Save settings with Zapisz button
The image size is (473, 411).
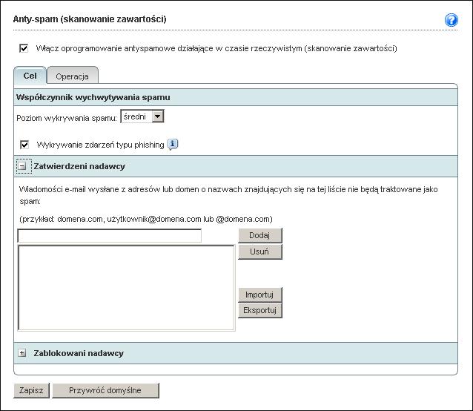31,390
